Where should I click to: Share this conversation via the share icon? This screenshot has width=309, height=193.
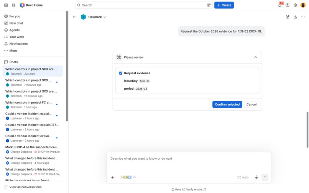[295, 17]
